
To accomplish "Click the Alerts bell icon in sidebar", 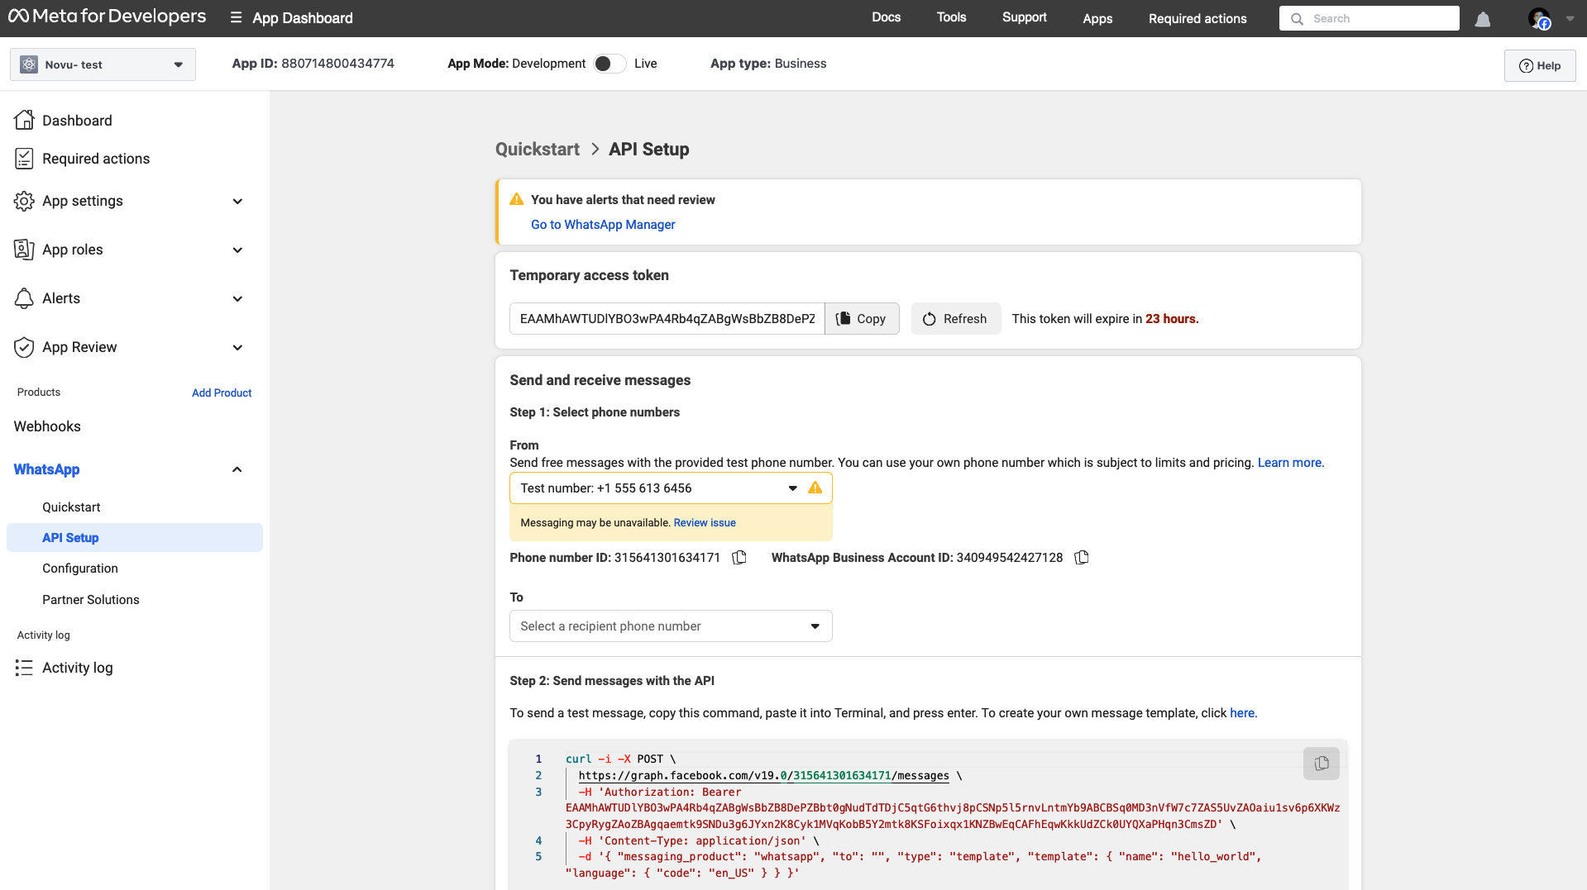I will (x=24, y=298).
